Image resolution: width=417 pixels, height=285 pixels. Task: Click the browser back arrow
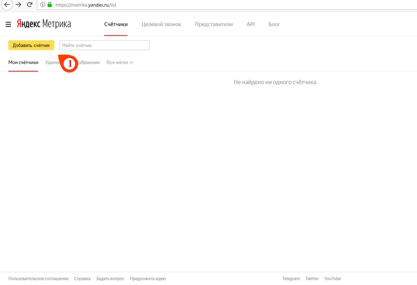click(x=7, y=5)
